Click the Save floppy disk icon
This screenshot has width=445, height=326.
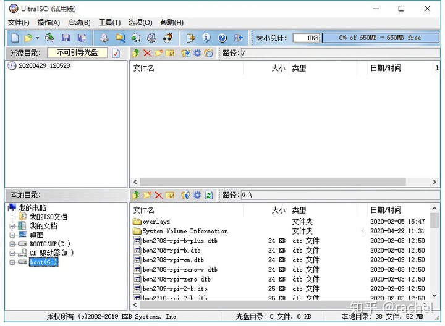click(x=66, y=38)
